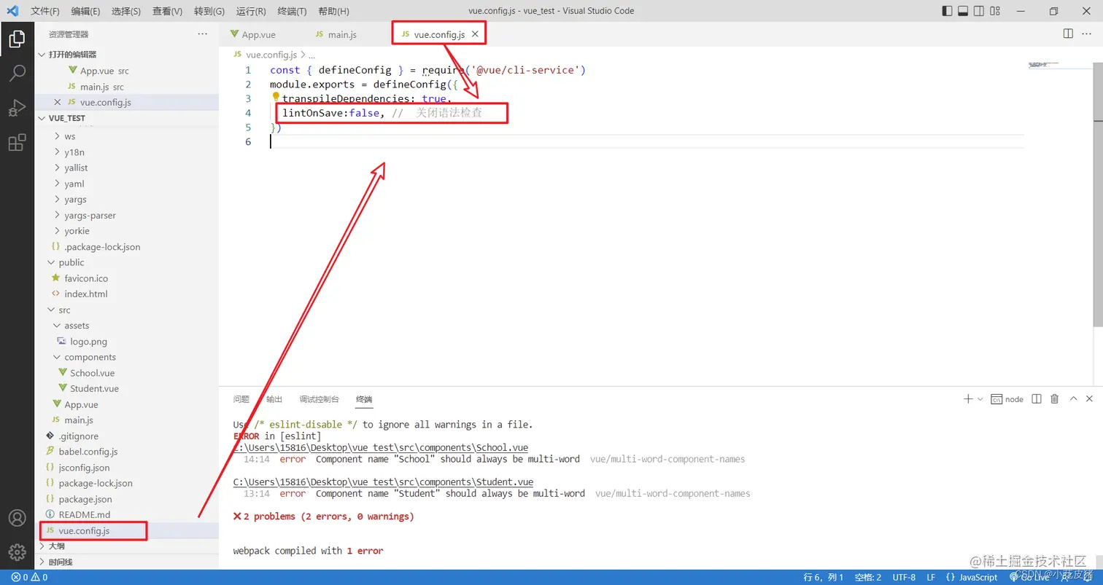Toggle the bottom panel layout icon
Image resolution: width=1103 pixels, height=585 pixels.
pos(963,11)
